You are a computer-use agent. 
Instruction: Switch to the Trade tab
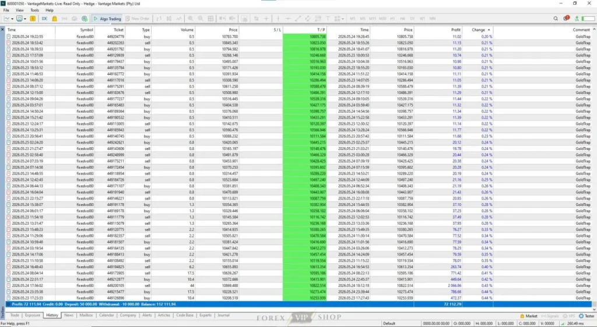point(15,315)
